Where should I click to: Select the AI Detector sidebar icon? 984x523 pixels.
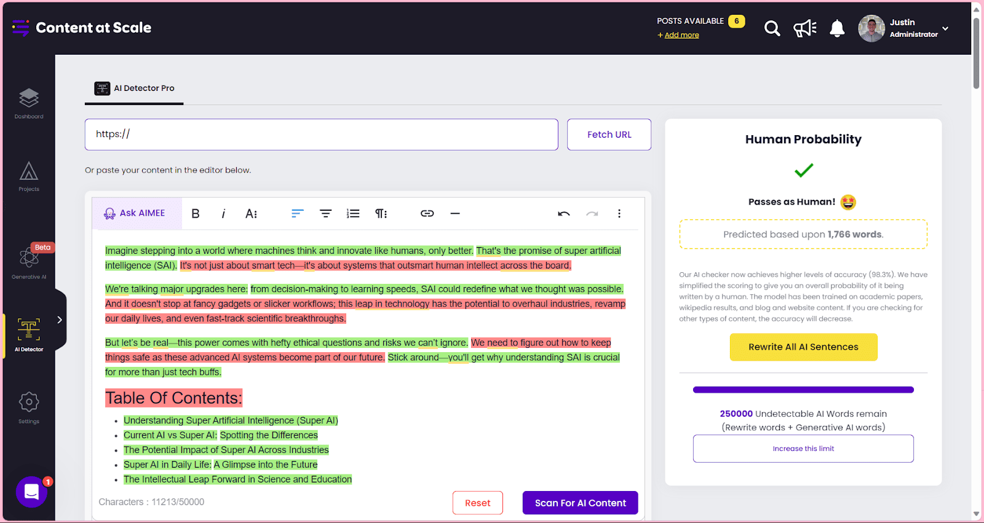coord(29,335)
